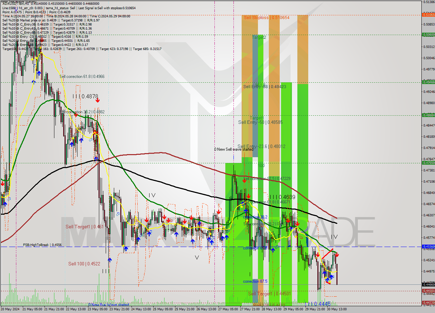Screen dimensions: 435x313
Task: Select the blue 'correction 87.5' label
Action: pos(255,281)
